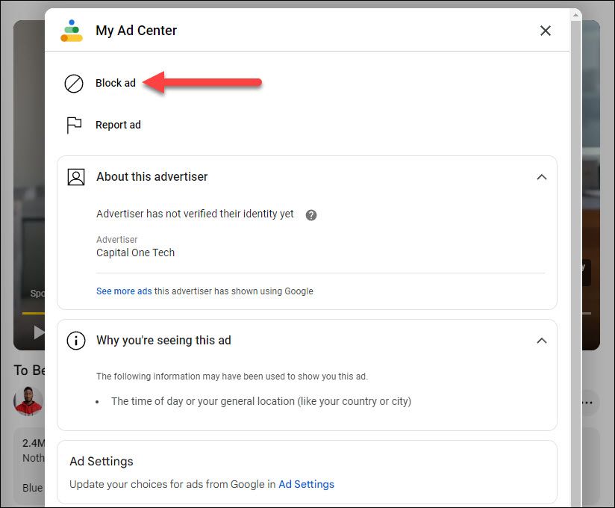Open the Ad Settings link
615x508 pixels.
click(x=306, y=484)
